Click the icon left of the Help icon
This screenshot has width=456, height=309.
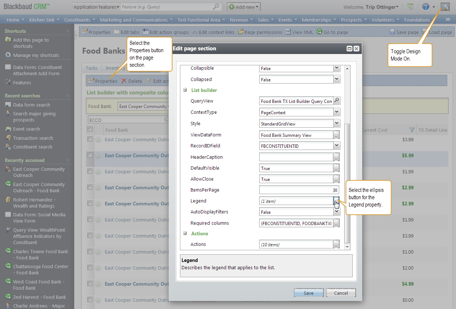coord(410,7)
